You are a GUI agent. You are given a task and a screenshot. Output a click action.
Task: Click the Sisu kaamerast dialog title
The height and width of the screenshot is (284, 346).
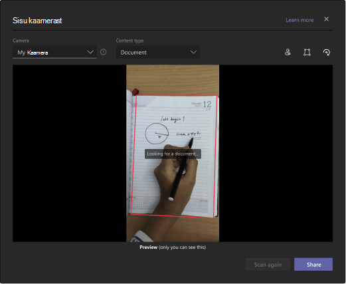point(37,21)
